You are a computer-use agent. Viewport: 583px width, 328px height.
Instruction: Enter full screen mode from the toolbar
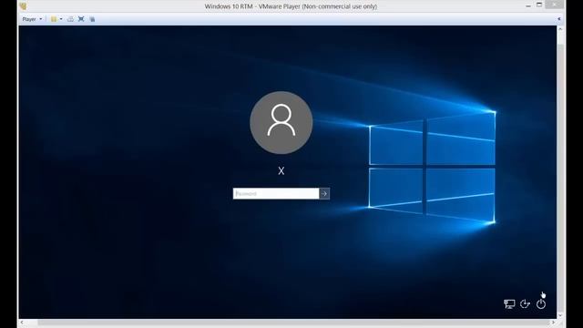pos(81,19)
